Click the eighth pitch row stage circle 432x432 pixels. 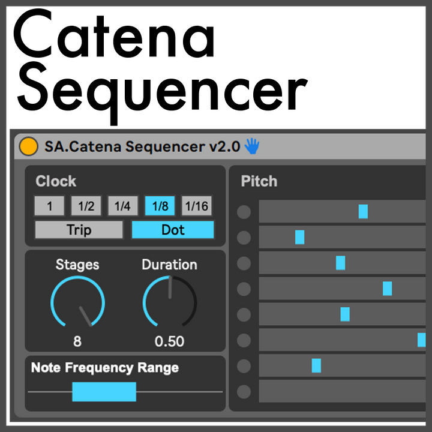[244, 392]
